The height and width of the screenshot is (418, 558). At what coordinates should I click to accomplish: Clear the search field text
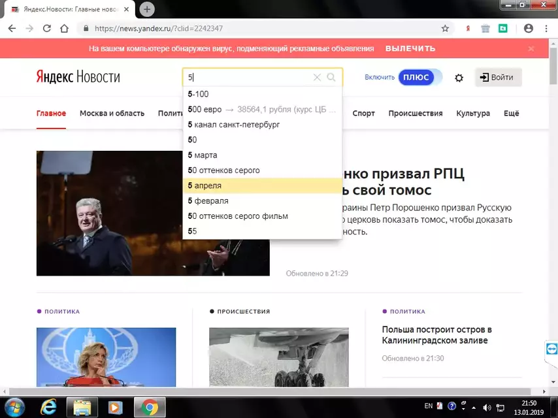coord(317,77)
